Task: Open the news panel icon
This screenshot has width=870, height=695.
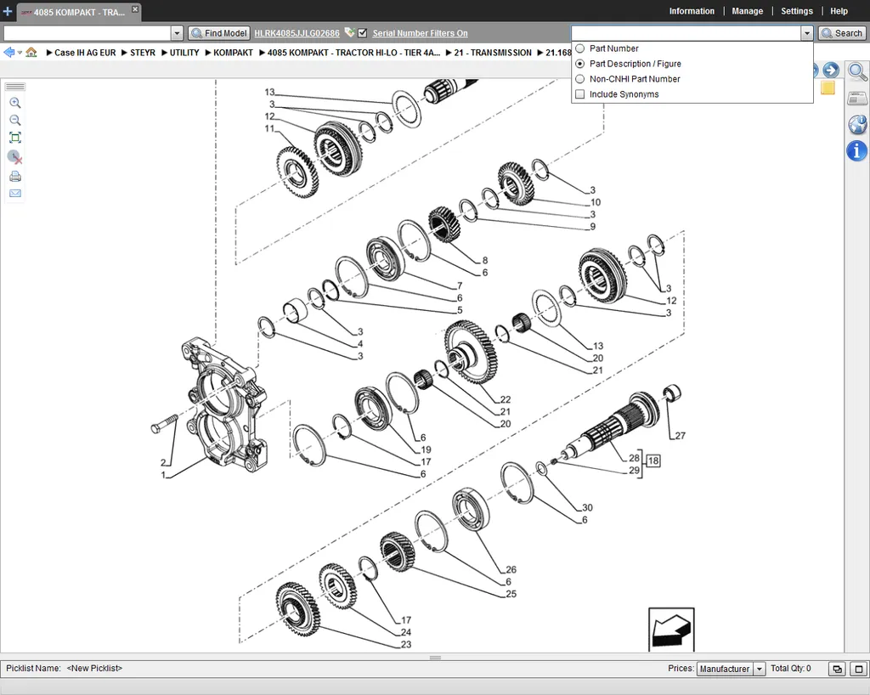Action: [857, 99]
